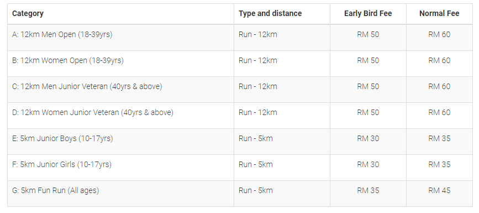Click Run - 12km in Men Open row
The image size is (479, 213).
point(258,35)
